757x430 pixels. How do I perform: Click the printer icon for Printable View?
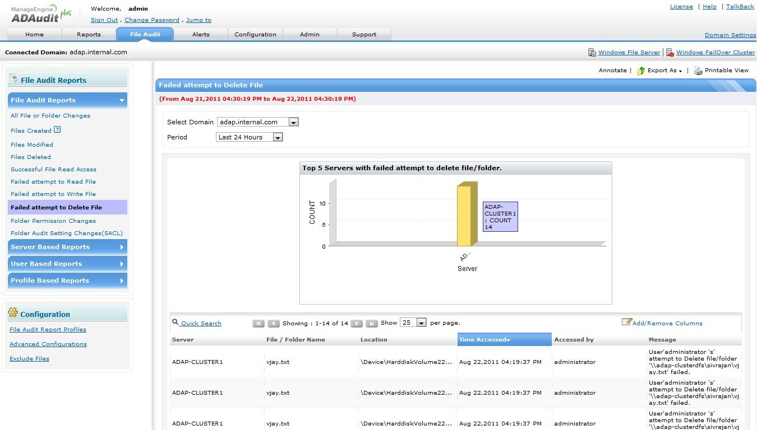tap(698, 71)
